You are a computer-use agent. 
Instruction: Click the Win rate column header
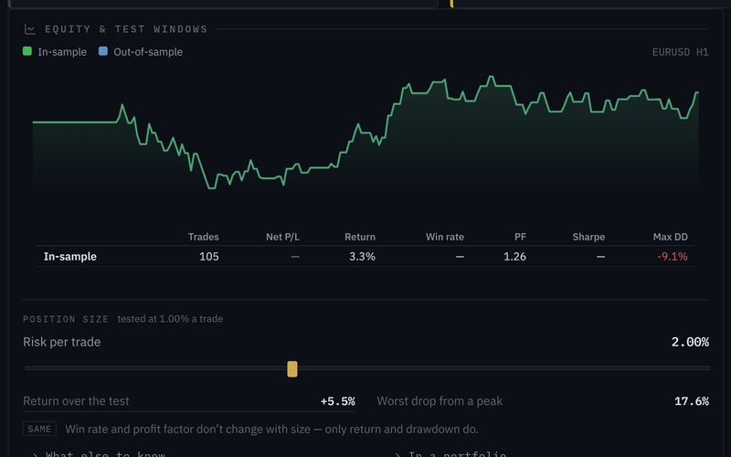(445, 237)
